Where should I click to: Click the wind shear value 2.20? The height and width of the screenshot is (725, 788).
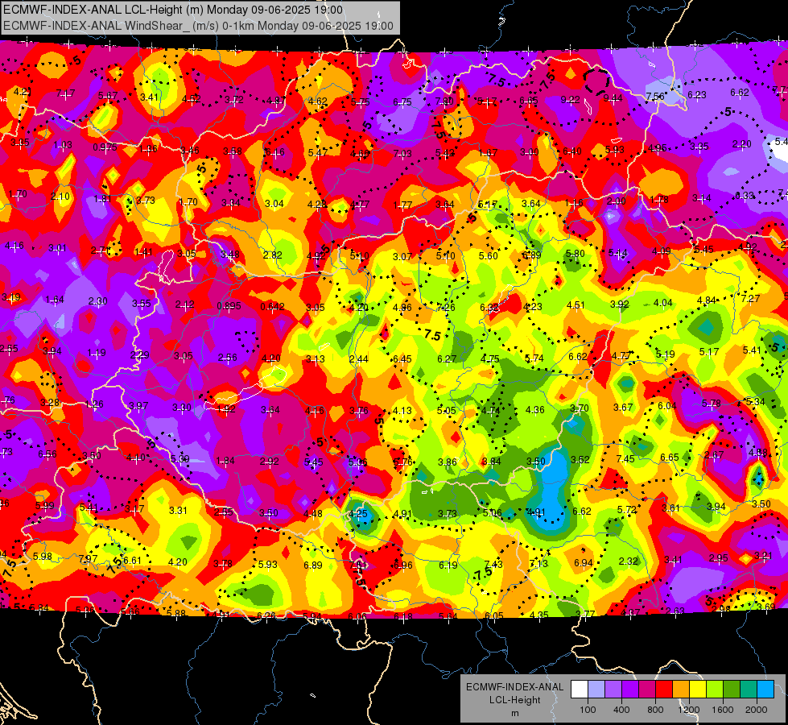click(x=742, y=144)
